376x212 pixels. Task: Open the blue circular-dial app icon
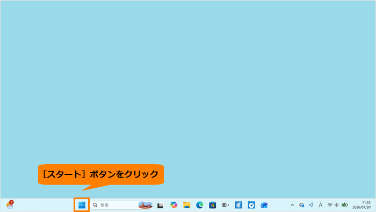tap(251, 205)
